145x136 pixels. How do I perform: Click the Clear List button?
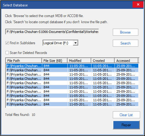click(x=126, y=115)
